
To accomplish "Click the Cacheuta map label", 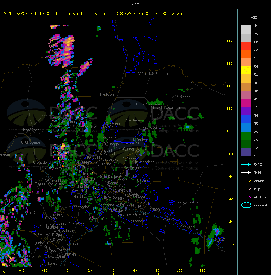I will tap(56, 184).
